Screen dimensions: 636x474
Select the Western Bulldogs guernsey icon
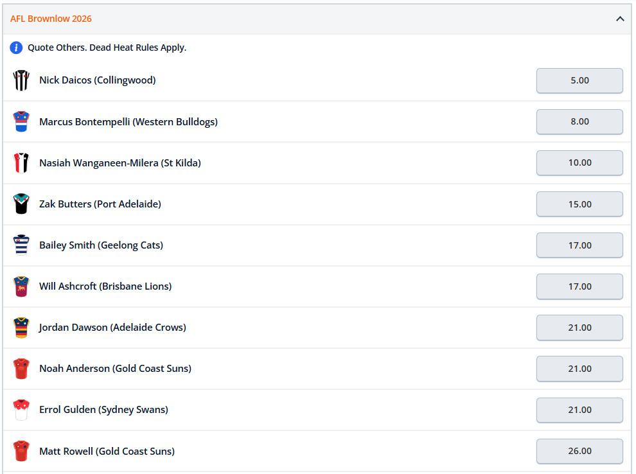[21, 121]
